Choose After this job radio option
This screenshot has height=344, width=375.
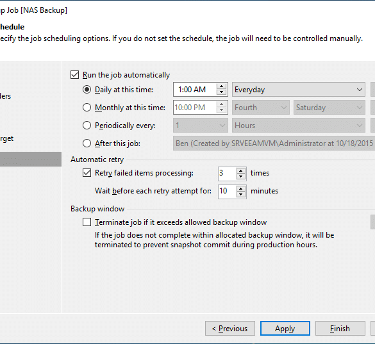(x=87, y=143)
